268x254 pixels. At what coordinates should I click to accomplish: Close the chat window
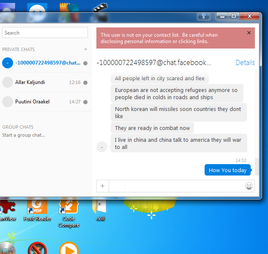(x=249, y=16)
